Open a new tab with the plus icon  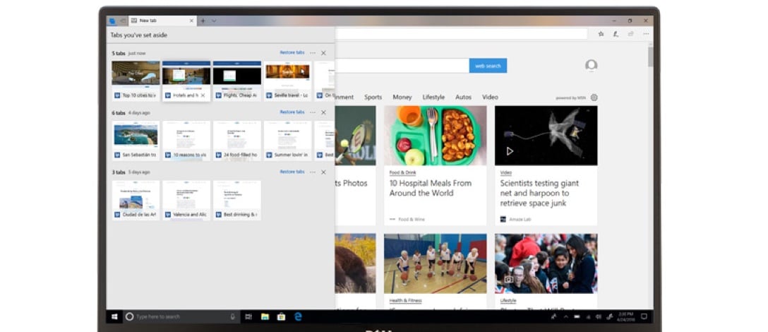pos(203,20)
